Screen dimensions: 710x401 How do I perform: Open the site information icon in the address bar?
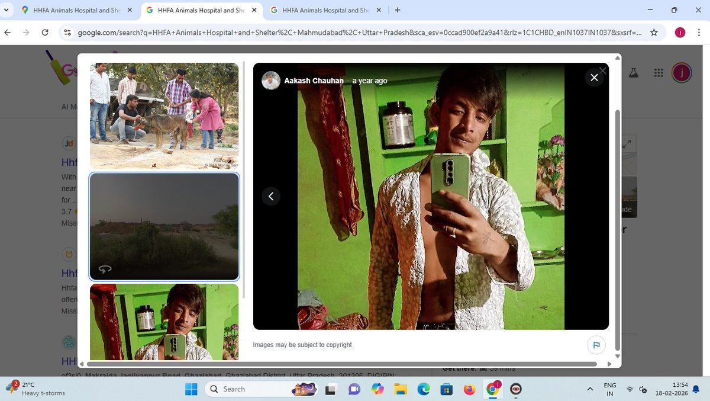[x=67, y=33]
